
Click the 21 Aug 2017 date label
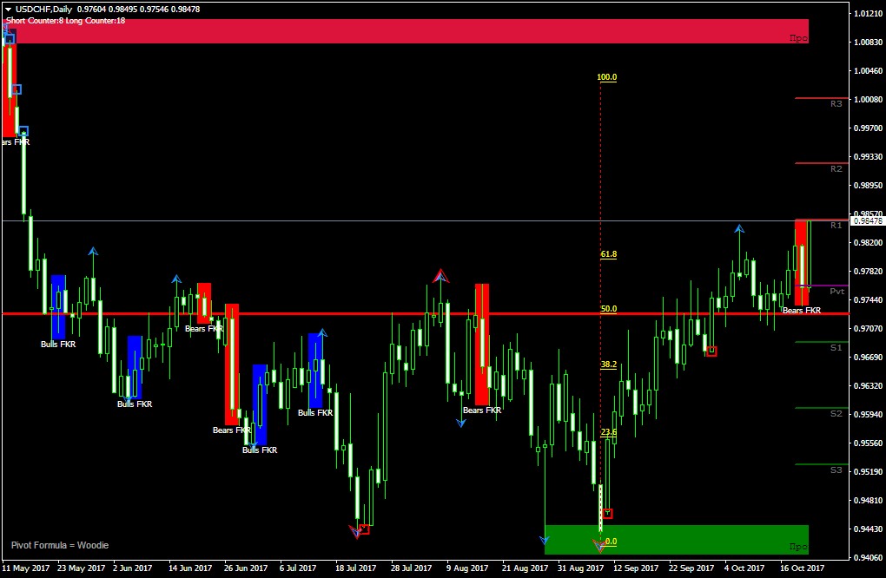(525, 568)
